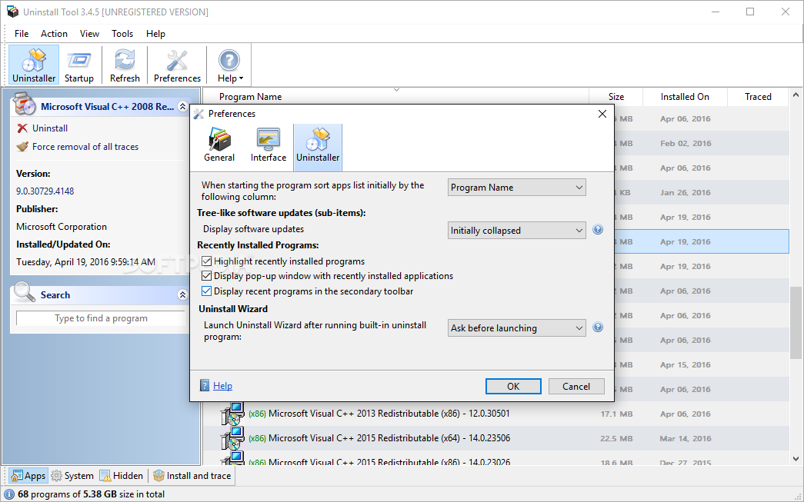Click the Type to find a program field
Image resolution: width=804 pixels, height=502 pixels.
click(101, 318)
